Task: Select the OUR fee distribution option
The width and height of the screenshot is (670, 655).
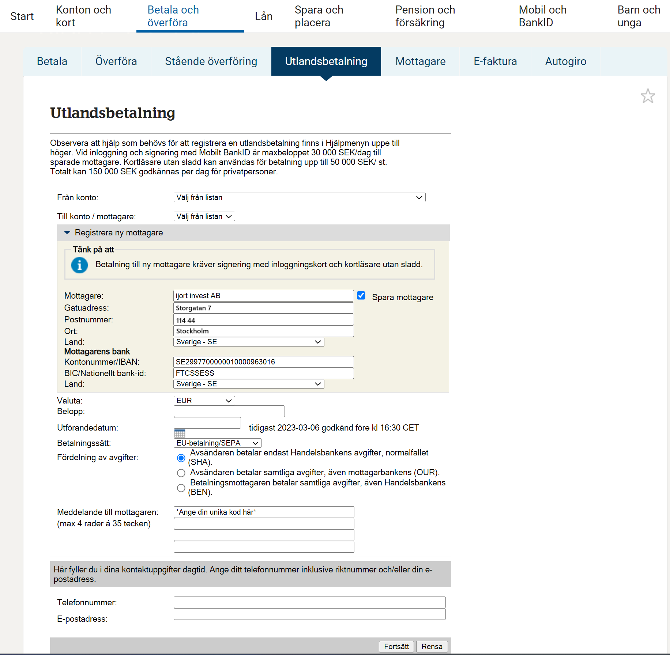Action: point(181,473)
